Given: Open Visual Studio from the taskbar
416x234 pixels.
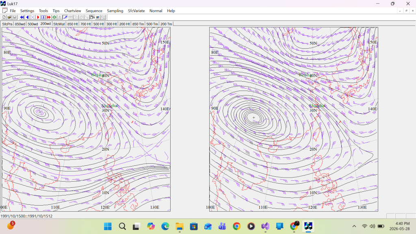Looking at the screenshot, I should 265,226.
